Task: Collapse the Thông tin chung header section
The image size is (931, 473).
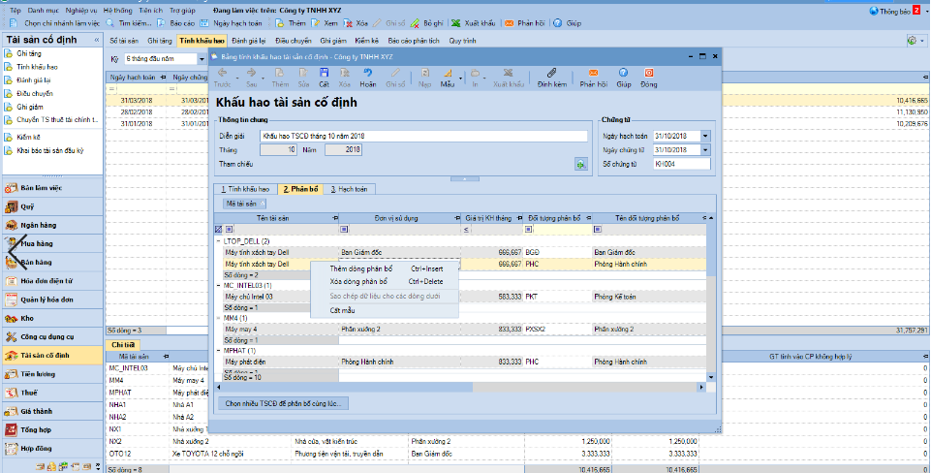Action: click(x=465, y=178)
